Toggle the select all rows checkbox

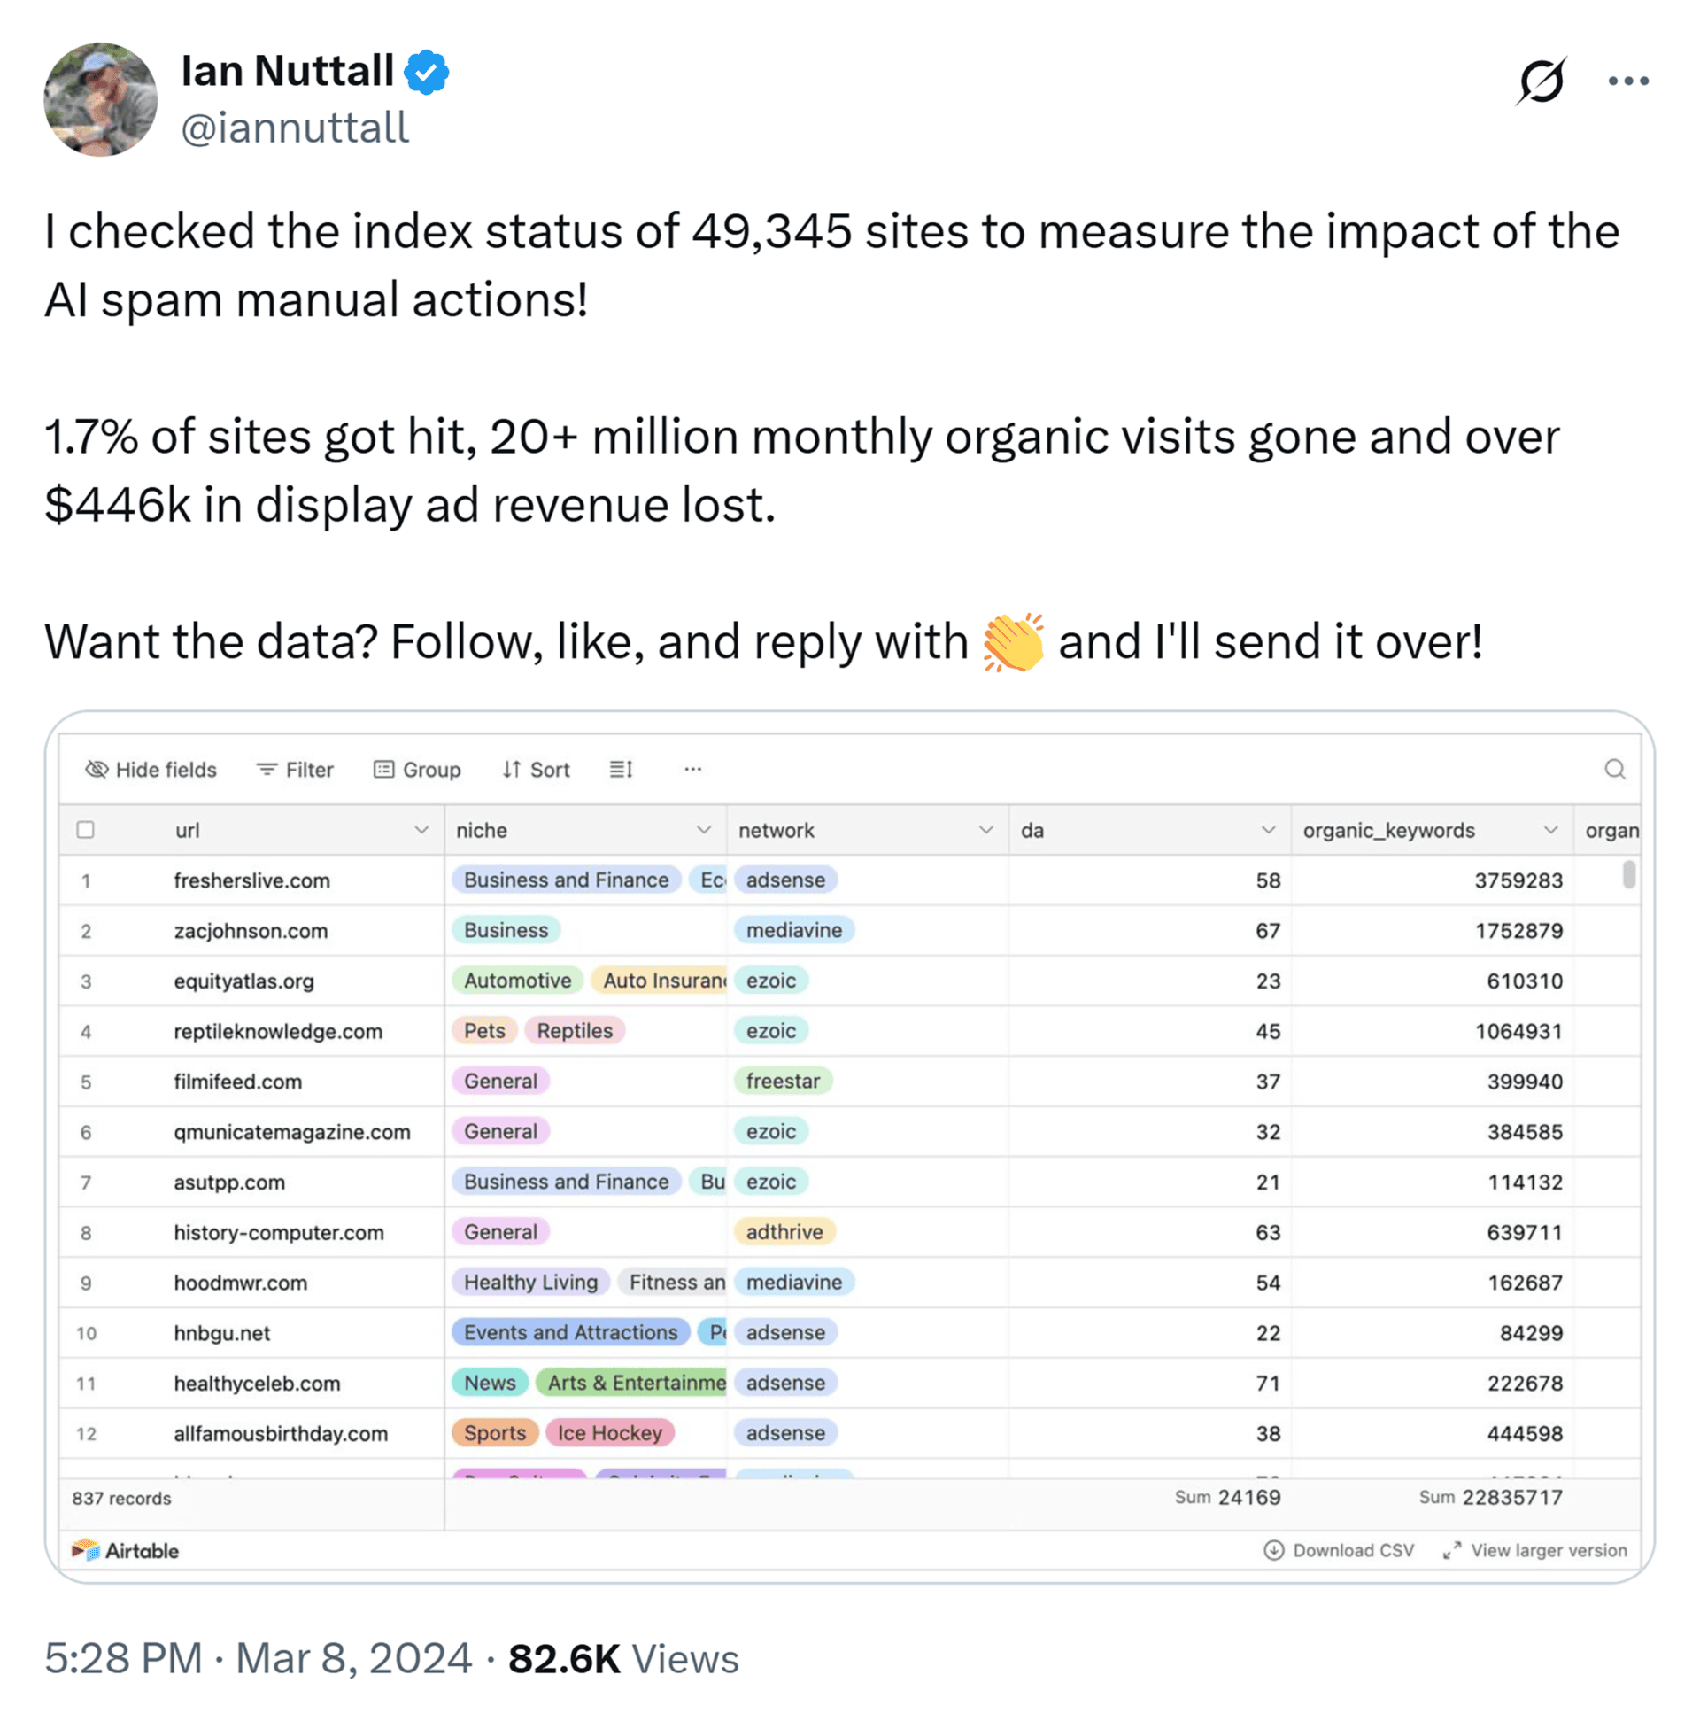pos(86,830)
